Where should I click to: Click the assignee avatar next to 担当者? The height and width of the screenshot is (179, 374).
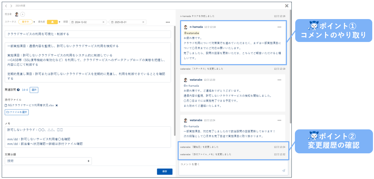pos(17,14)
